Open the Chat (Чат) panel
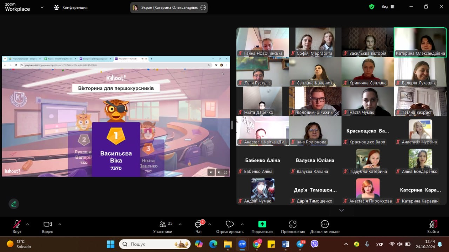Screen dimensions: 449x252 [x=199, y=224]
